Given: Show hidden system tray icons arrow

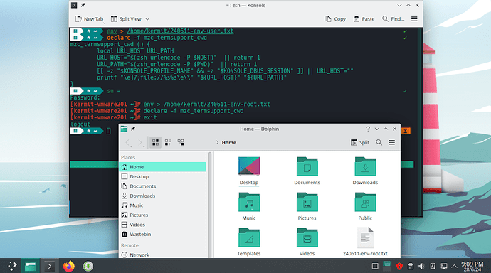Looking at the screenshot, I should [454, 267].
